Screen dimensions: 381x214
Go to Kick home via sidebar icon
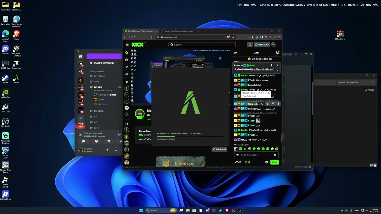[x=127, y=53]
